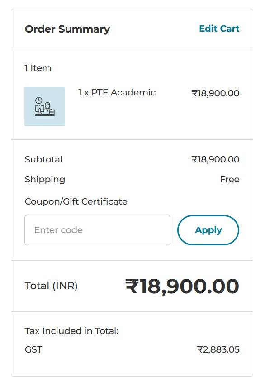
Task: Select the Coupon/Gift Certificate label
Action: click(x=75, y=201)
